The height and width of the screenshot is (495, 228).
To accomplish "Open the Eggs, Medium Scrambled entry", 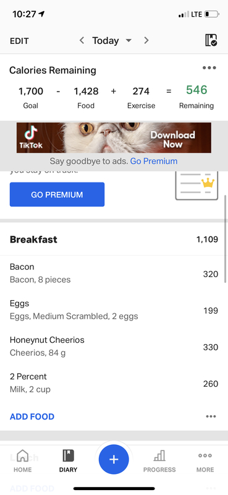I will [x=114, y=310].
